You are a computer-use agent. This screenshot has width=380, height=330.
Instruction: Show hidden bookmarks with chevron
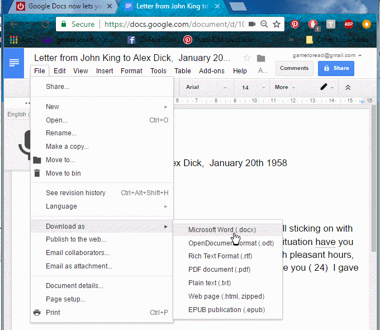coord(291,40)
